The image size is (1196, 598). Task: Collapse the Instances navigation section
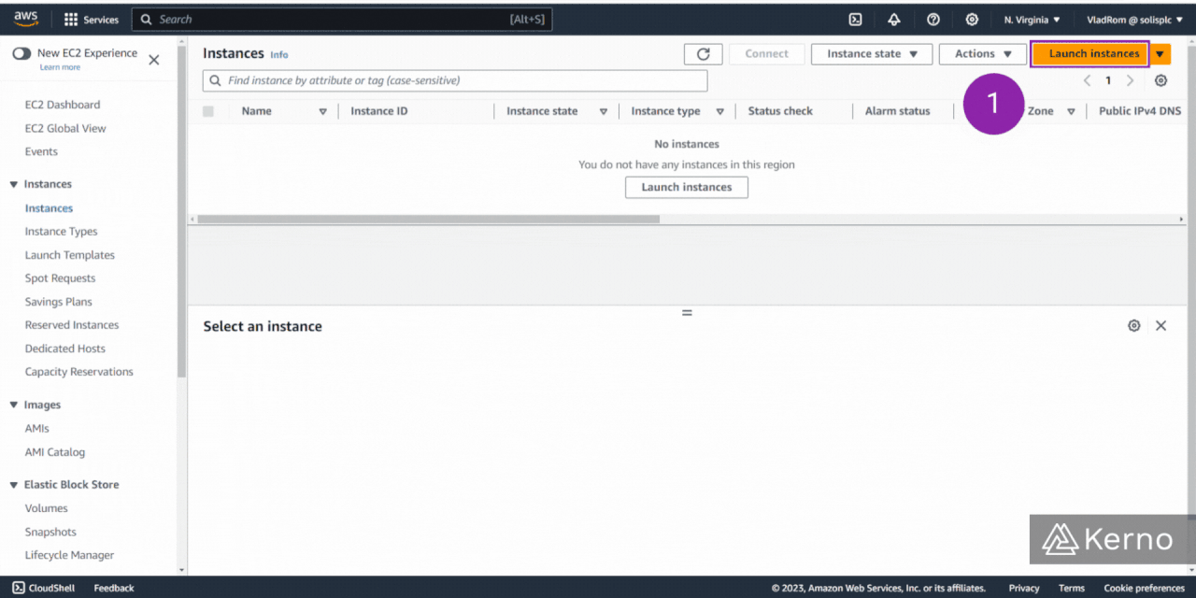pos(14,185)
